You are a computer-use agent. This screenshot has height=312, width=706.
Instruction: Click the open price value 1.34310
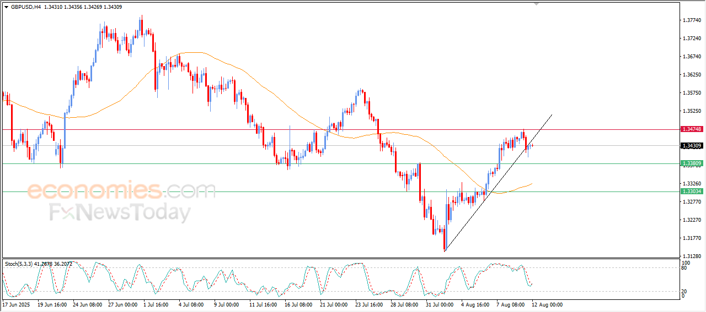click(x=54, y=7)
